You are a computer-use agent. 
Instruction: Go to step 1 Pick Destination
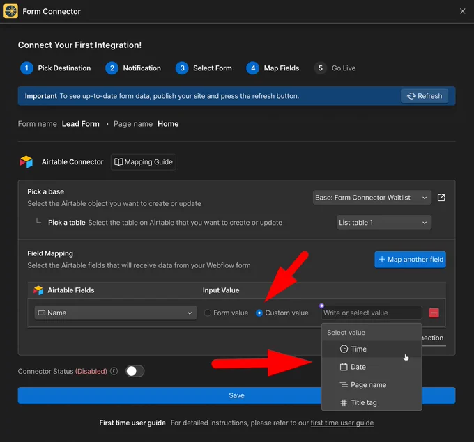pos(55,68)
